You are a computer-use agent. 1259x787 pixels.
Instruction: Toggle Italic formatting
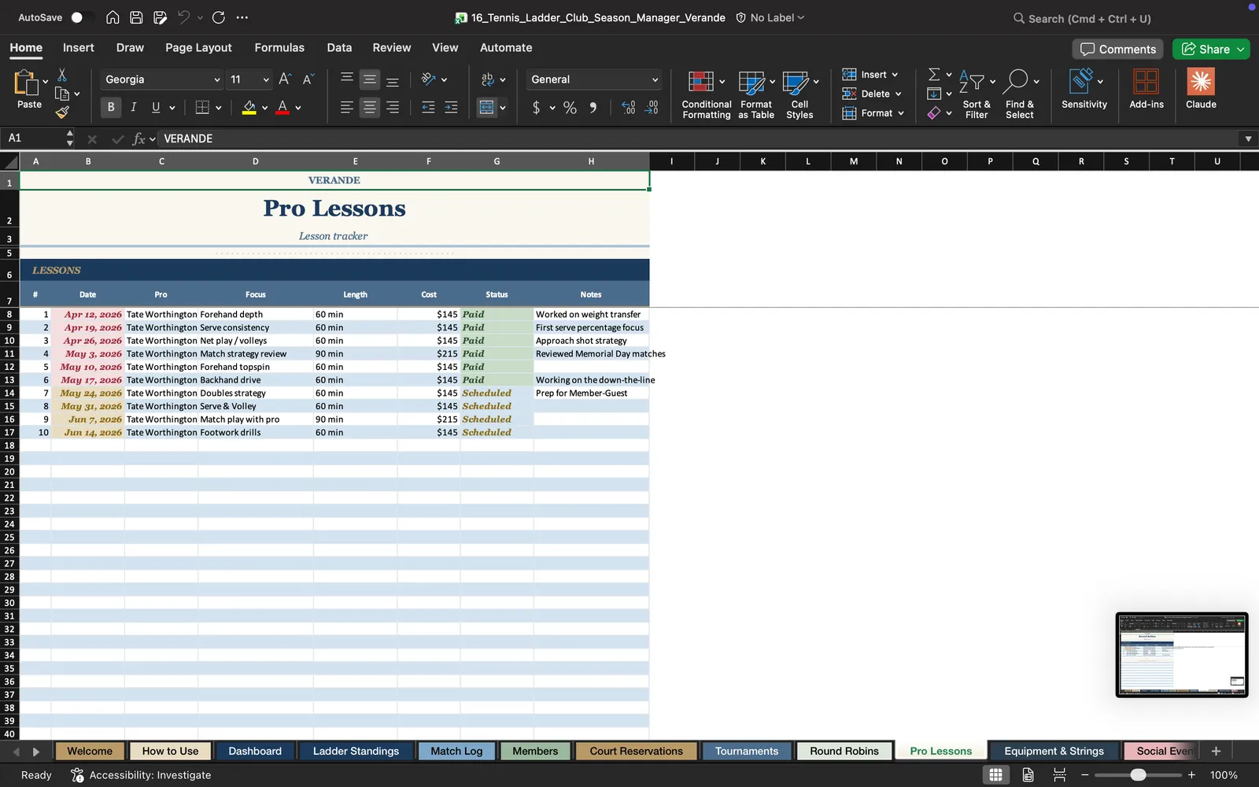(134, 107)
